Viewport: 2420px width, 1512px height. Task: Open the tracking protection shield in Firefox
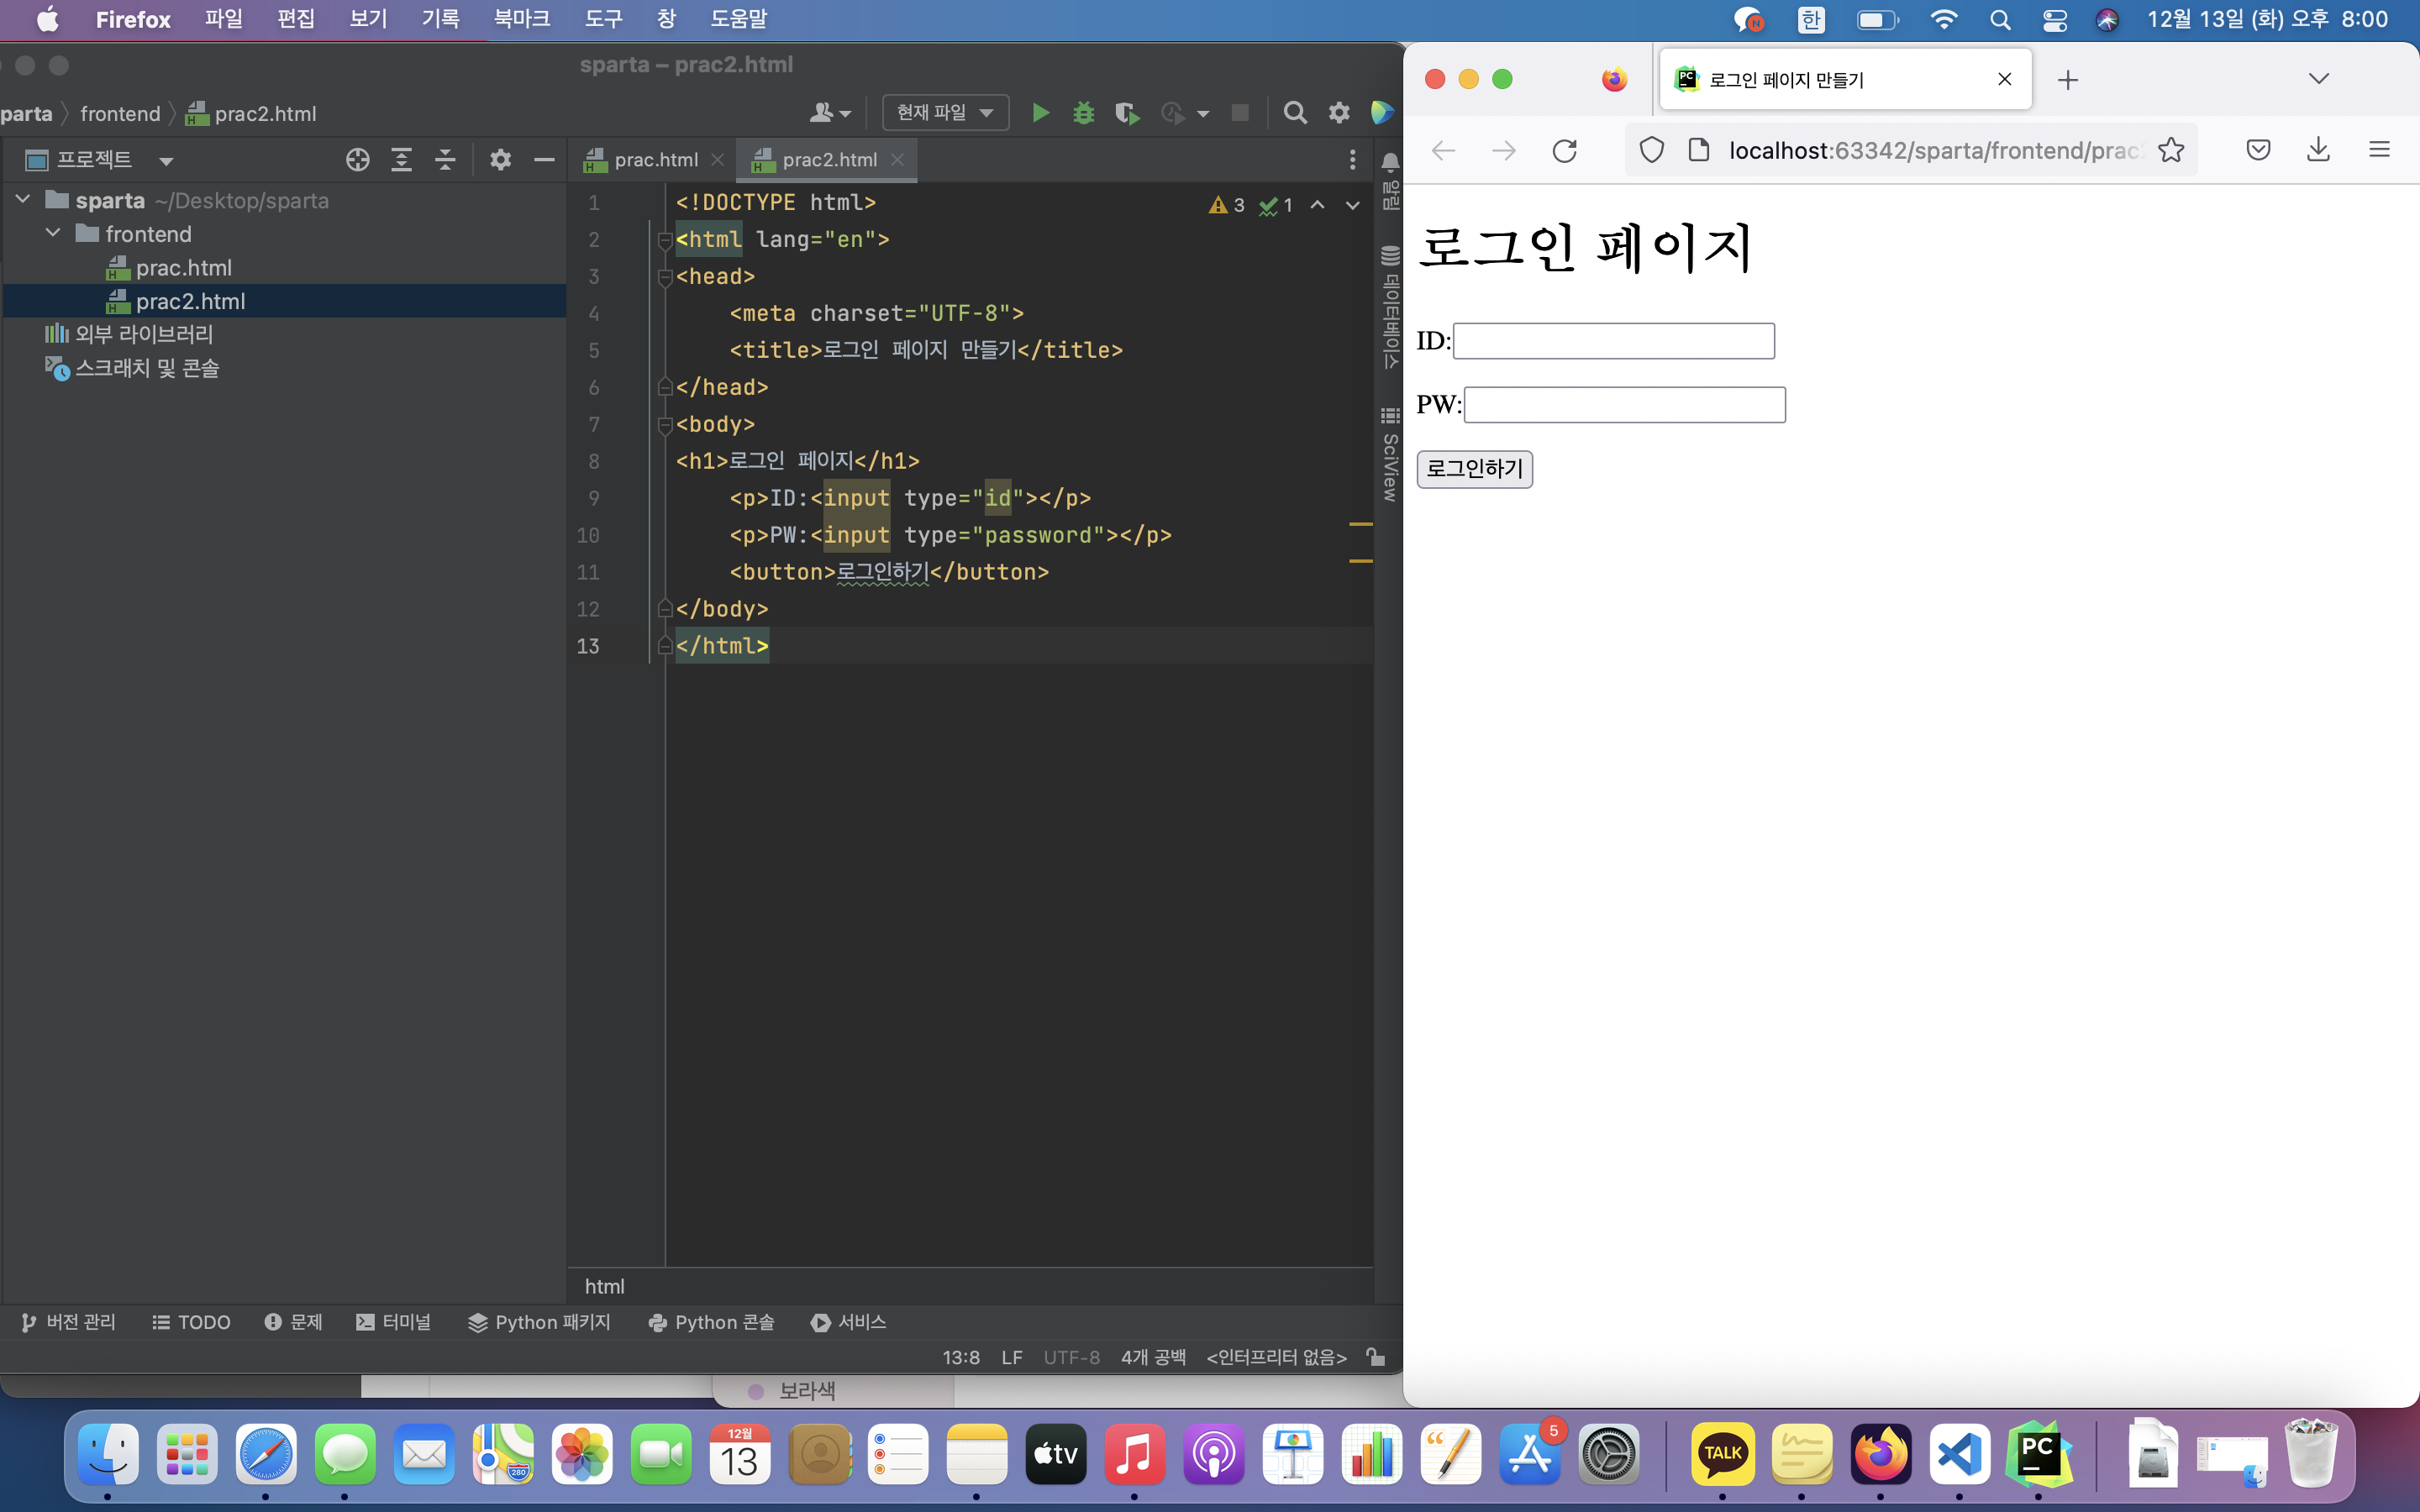click(1652, 150)
